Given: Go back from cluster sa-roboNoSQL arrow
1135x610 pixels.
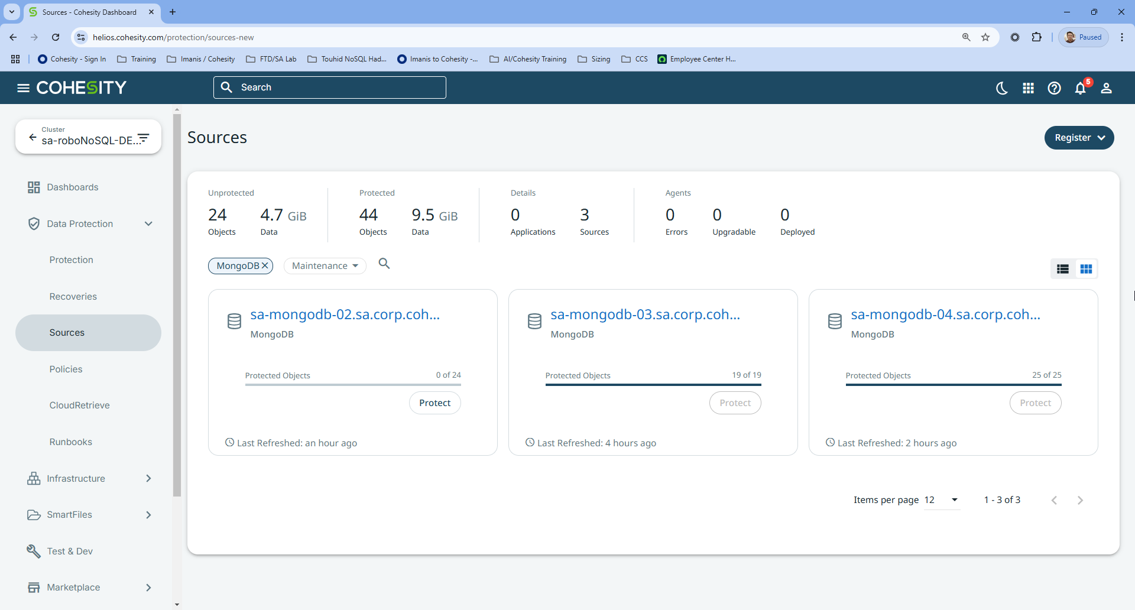Looking at the screenshot, I should tap(33, 137).
